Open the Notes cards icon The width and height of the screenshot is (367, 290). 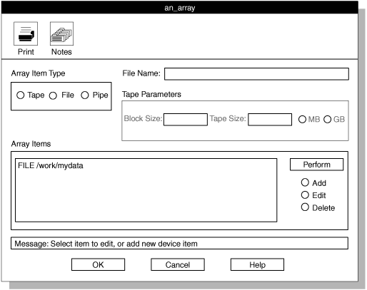click(61, 33)
